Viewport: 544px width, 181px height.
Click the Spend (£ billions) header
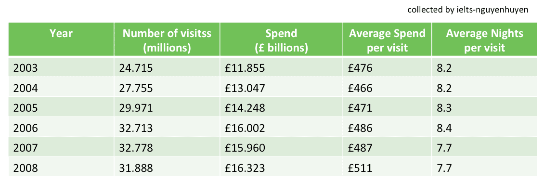[281, 39]
